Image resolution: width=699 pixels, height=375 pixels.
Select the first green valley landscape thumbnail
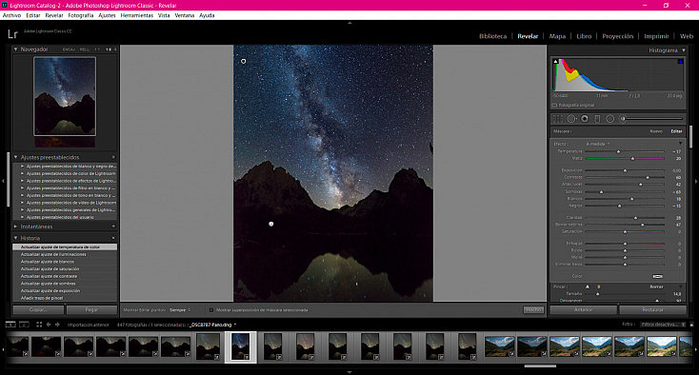(x=499, y=347)
